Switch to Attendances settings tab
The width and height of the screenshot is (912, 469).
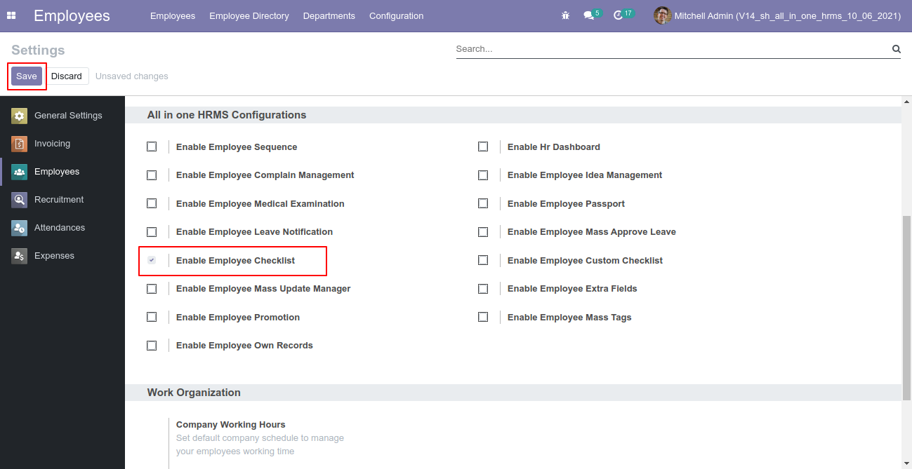[62, 228]
